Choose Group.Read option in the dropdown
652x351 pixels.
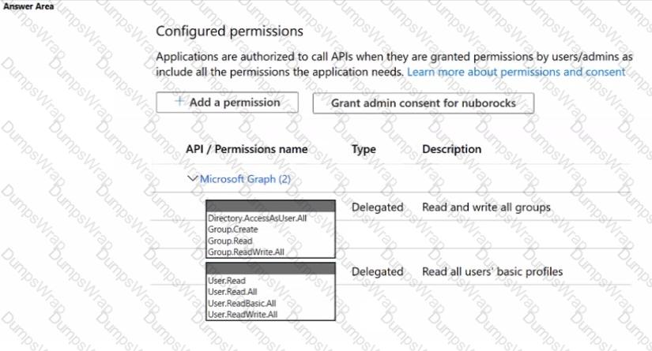pos(230,241)
